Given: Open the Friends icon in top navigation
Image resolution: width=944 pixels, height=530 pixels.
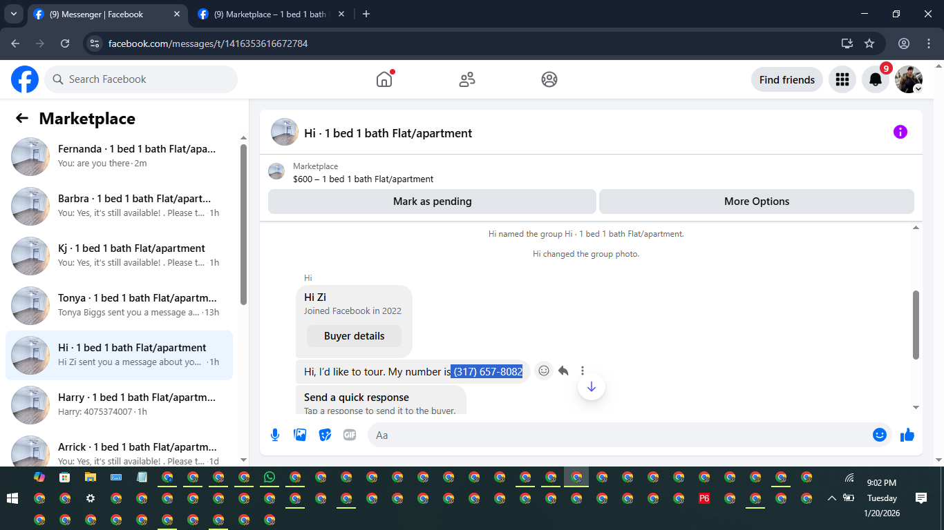Looking at the screenshot, I should (x=467, y=79).
